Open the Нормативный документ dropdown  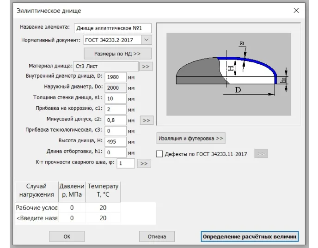pos(147,40)
